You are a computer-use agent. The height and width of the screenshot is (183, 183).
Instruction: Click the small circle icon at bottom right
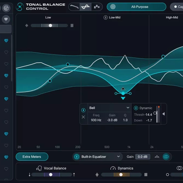(x=168, y=175)
